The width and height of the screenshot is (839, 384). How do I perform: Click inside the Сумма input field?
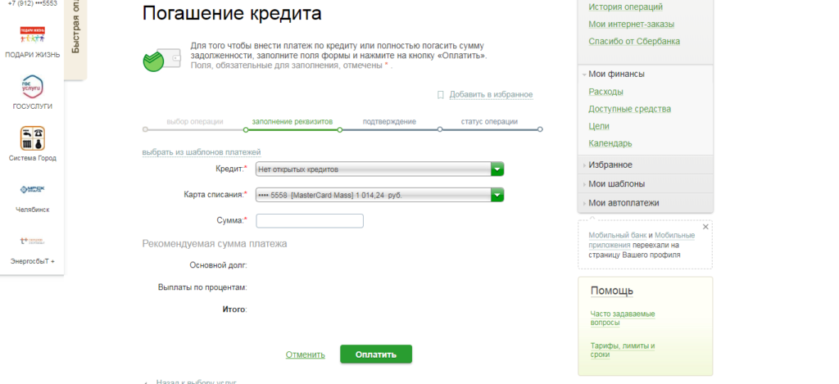point(310,220)
